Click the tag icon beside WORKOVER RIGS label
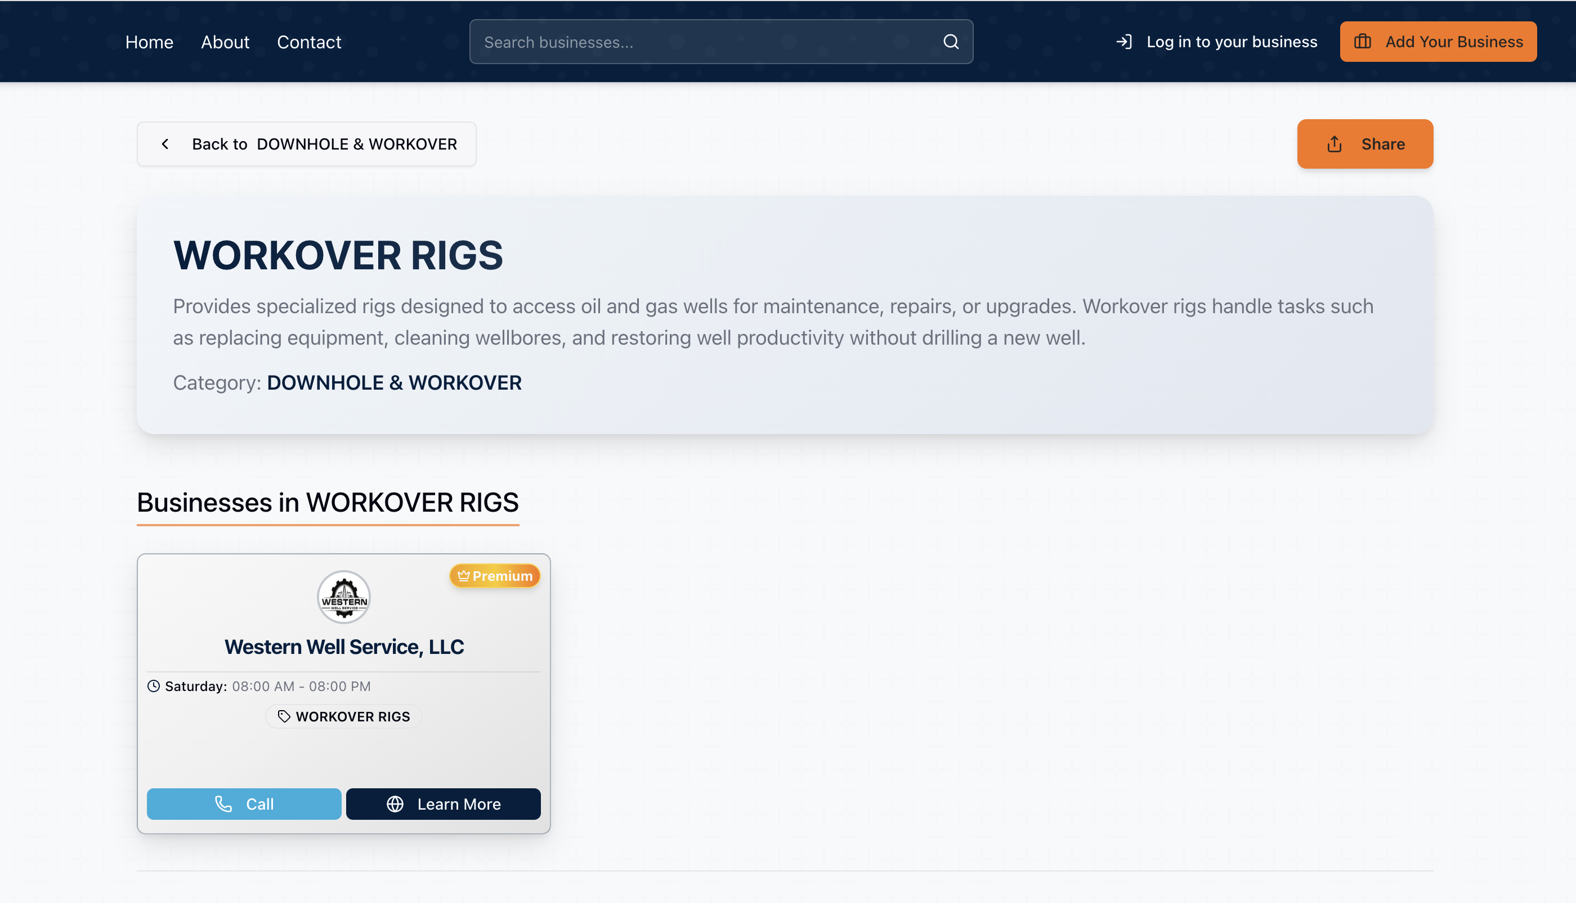The image size is (1576, 903). (284, 716)
